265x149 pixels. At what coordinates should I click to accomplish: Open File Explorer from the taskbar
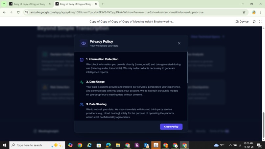[118, 145]
